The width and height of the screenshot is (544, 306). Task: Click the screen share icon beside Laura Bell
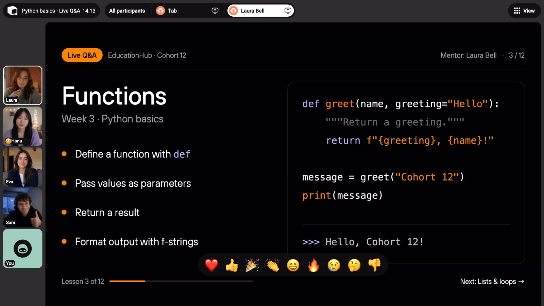coord(288,11)
